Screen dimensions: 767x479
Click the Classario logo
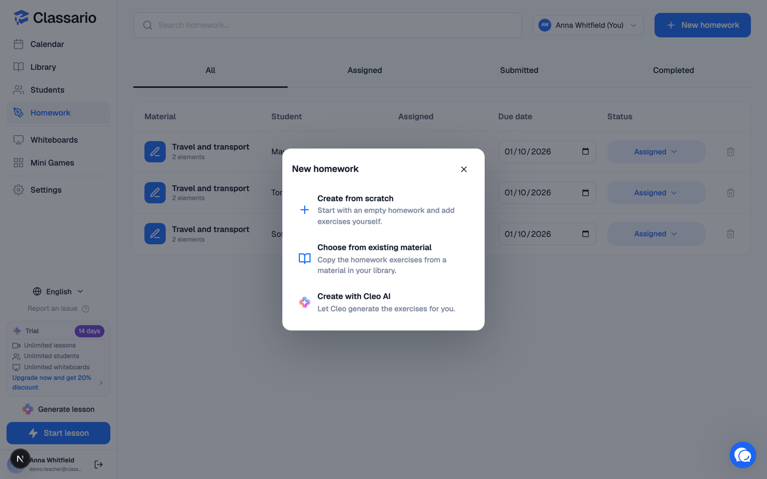pyautogui.click(x=55, y=18)
